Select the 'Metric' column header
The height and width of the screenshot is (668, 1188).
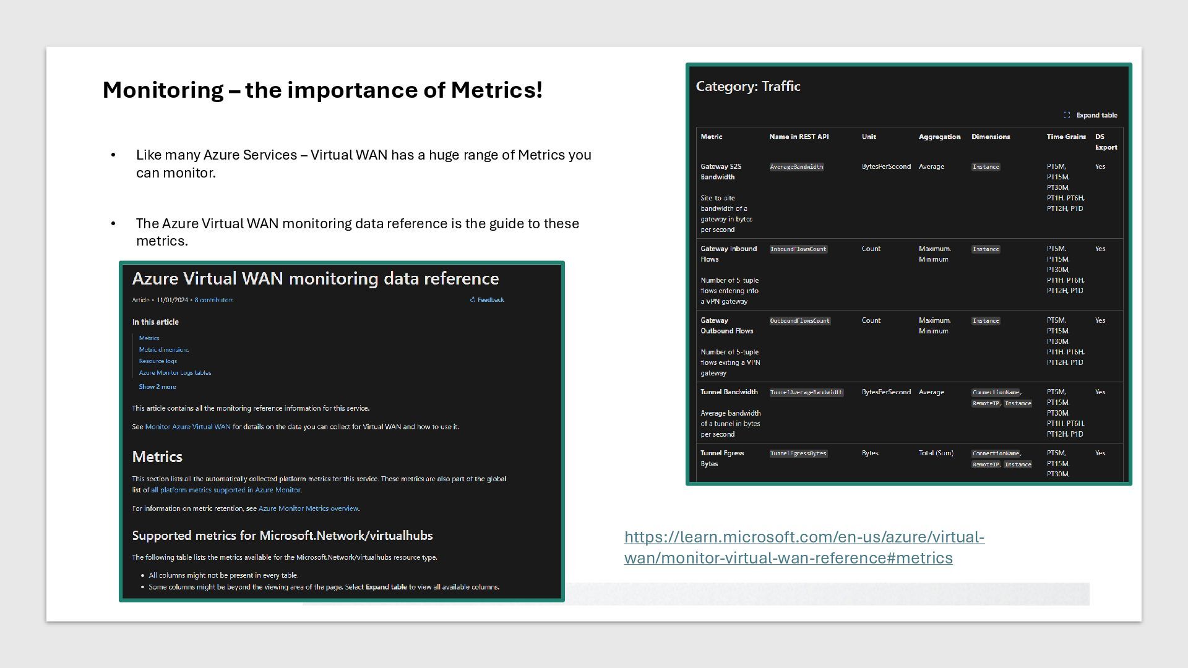tap(712, 137)
